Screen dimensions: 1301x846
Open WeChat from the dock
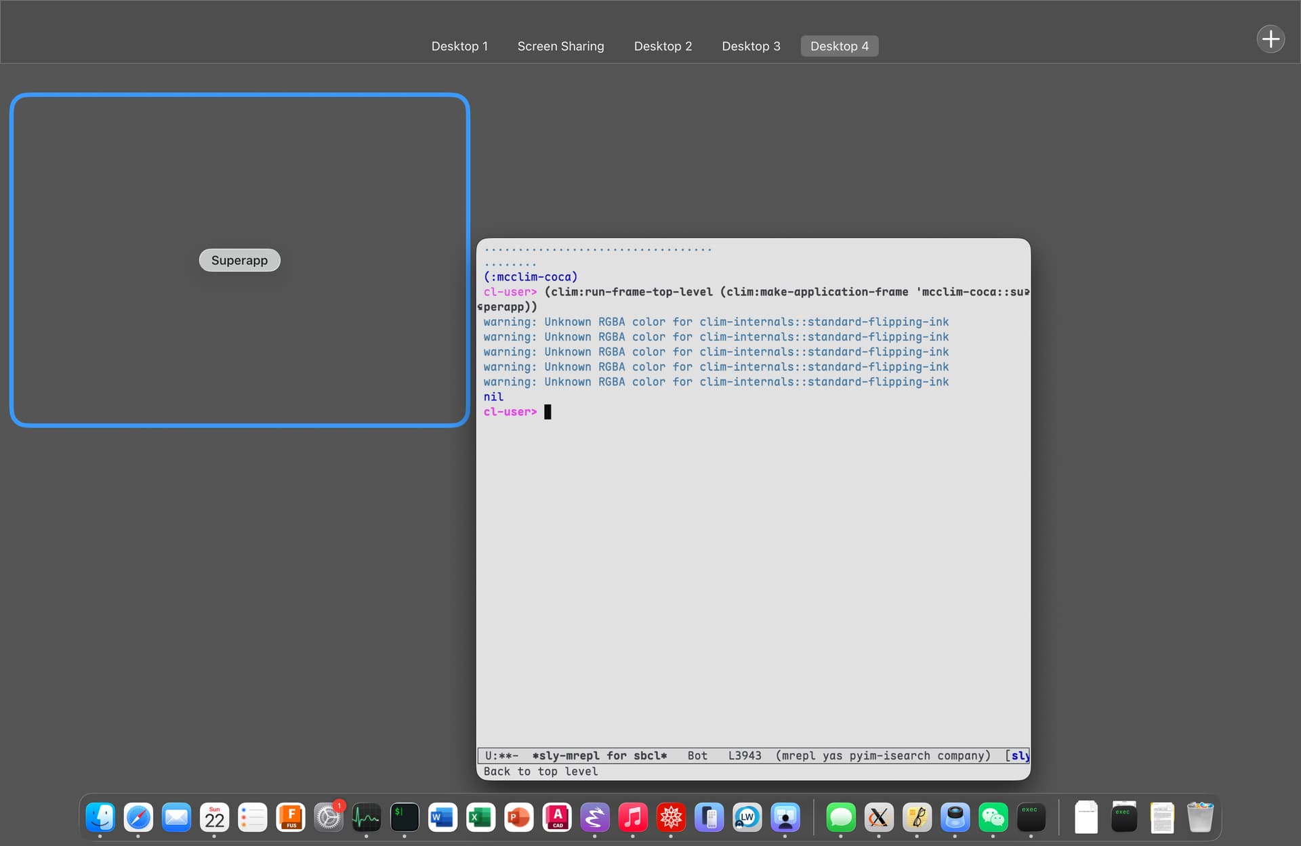tap(993, 818)
